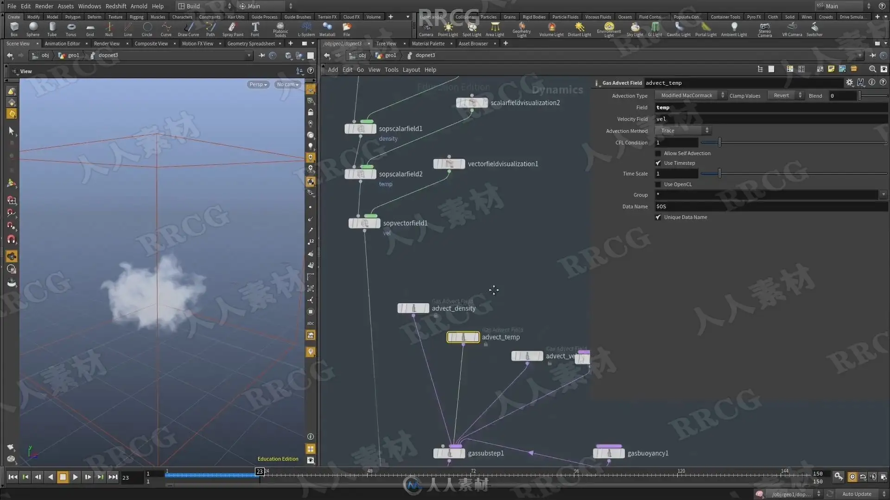Image resolution: width=890 pixels, height=500 pixels.
Task: Open network editor Tools menu
Action: pyautogui.click(x=391, y=69)
